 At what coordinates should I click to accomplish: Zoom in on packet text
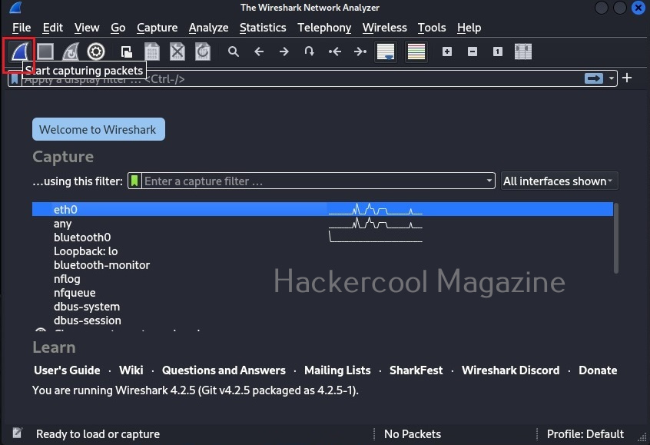coord(447,51)
